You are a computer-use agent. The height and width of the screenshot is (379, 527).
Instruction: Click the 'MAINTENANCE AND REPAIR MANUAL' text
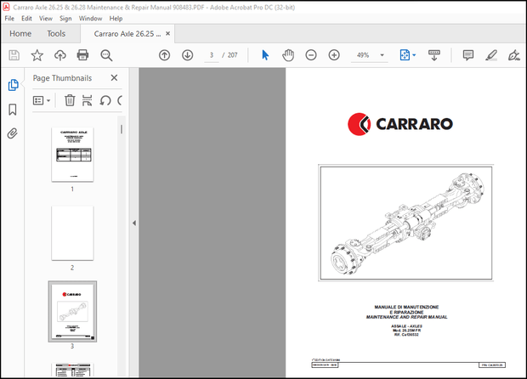406,317
